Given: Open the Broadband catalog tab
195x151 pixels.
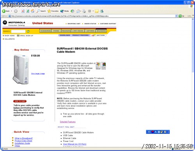Looking at the screenshot, I should tap(101, 31).
